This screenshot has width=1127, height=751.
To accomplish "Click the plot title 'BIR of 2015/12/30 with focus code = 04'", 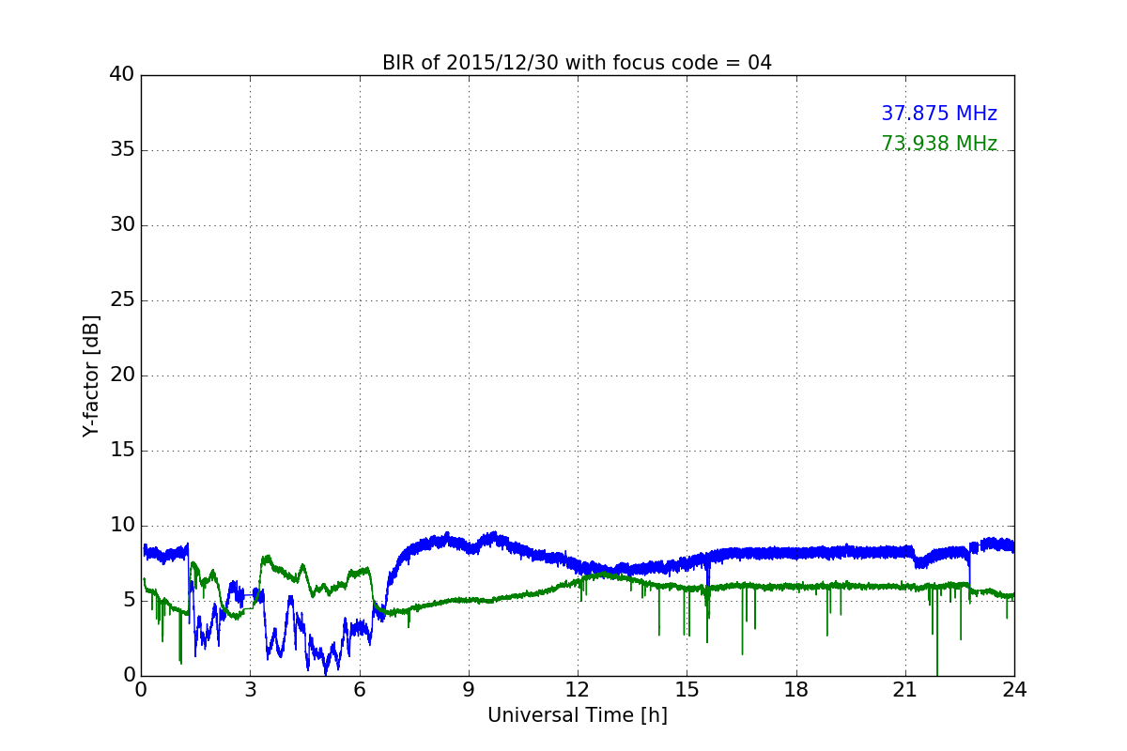I will click(x=577, y=63).
